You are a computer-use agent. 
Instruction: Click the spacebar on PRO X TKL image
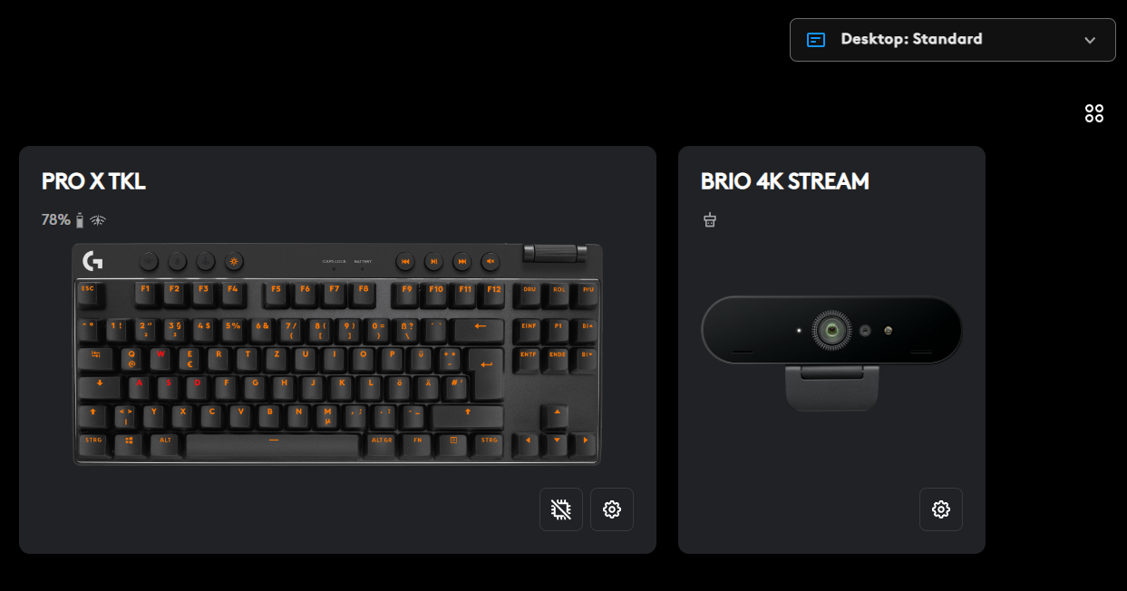[273, 445]
